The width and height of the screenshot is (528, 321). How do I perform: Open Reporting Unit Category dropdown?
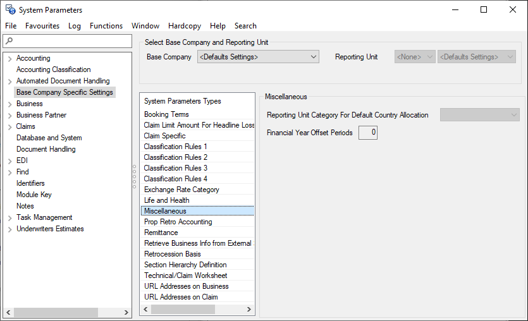tap(479, 115)
